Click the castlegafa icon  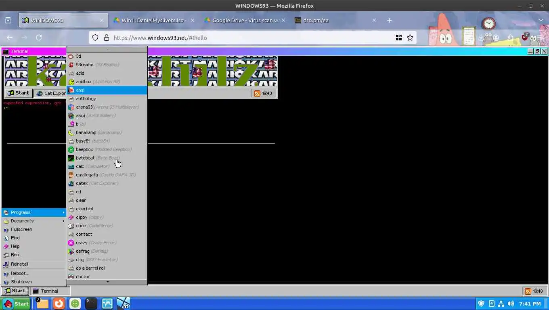pos(71,175)
